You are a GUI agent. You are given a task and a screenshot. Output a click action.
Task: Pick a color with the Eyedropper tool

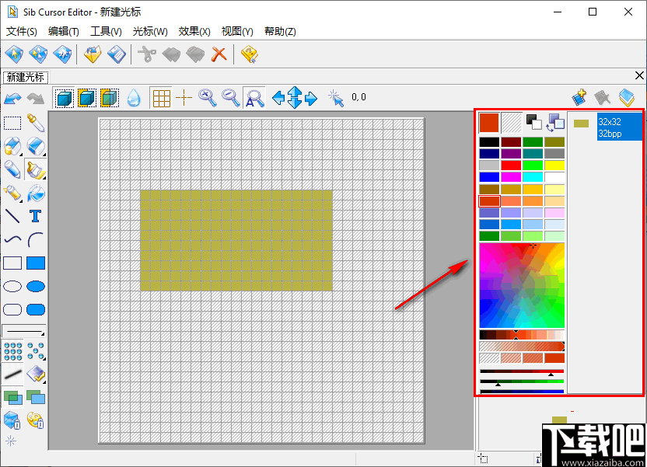click(35, 123)
